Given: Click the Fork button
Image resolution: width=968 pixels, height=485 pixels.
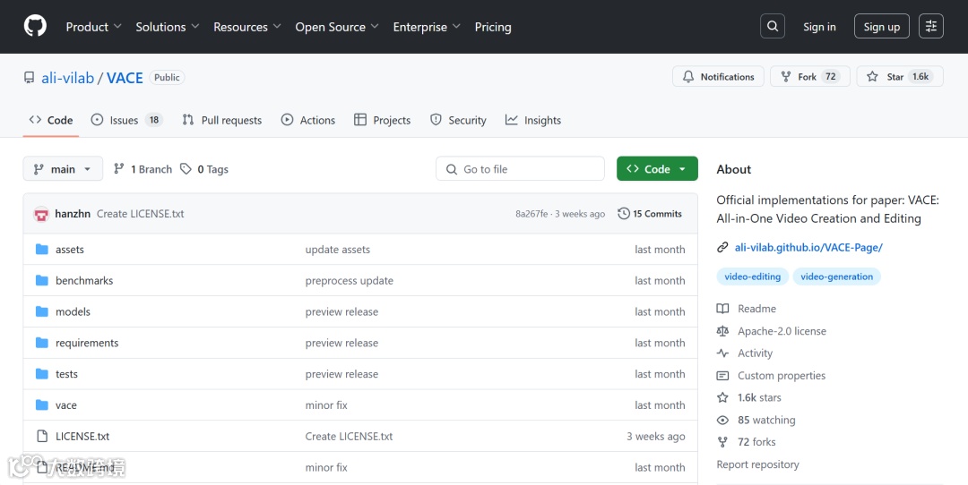Looking at the screenshot, I should pyautogui.click(x=810, y=76).
